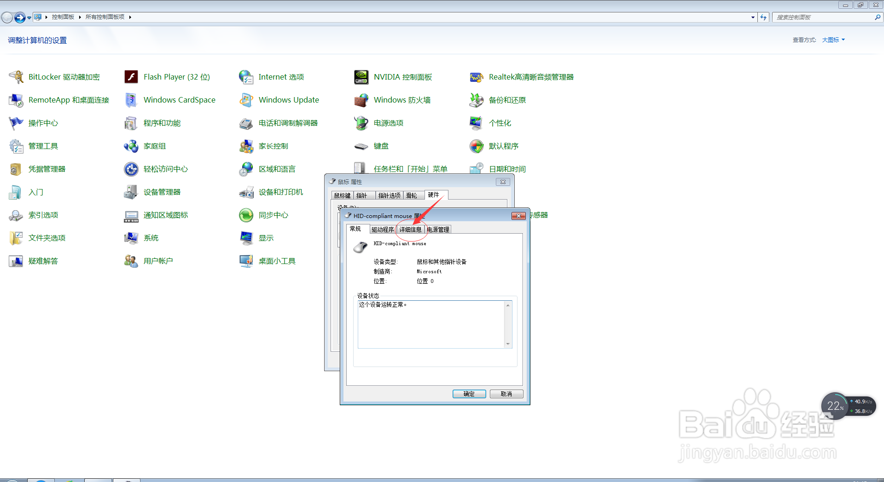This screenshot has height=482, width=884.
Task: Click scroll-down arrow in device status box
Action: click(x=508, y=344)
